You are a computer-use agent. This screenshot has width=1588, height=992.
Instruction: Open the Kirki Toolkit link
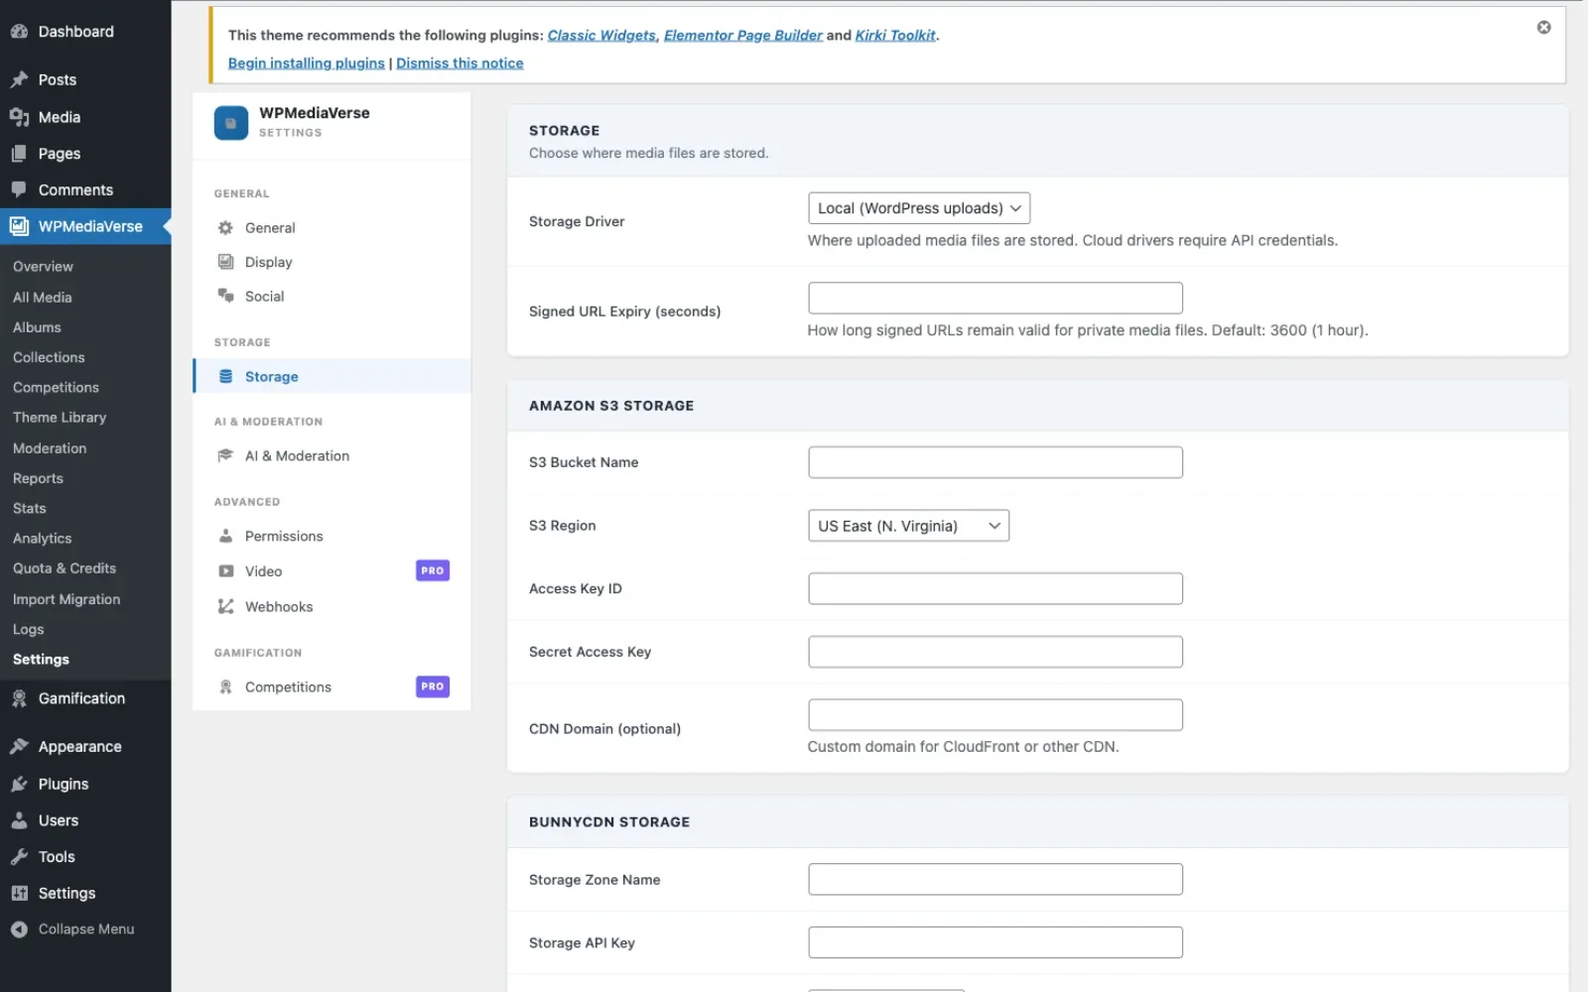coord(895,35)
